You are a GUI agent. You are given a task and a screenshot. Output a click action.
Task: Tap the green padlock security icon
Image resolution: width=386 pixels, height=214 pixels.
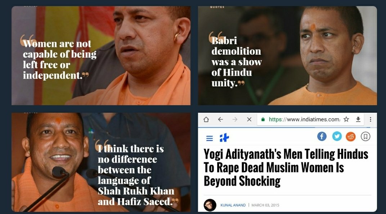pos(263,120)
